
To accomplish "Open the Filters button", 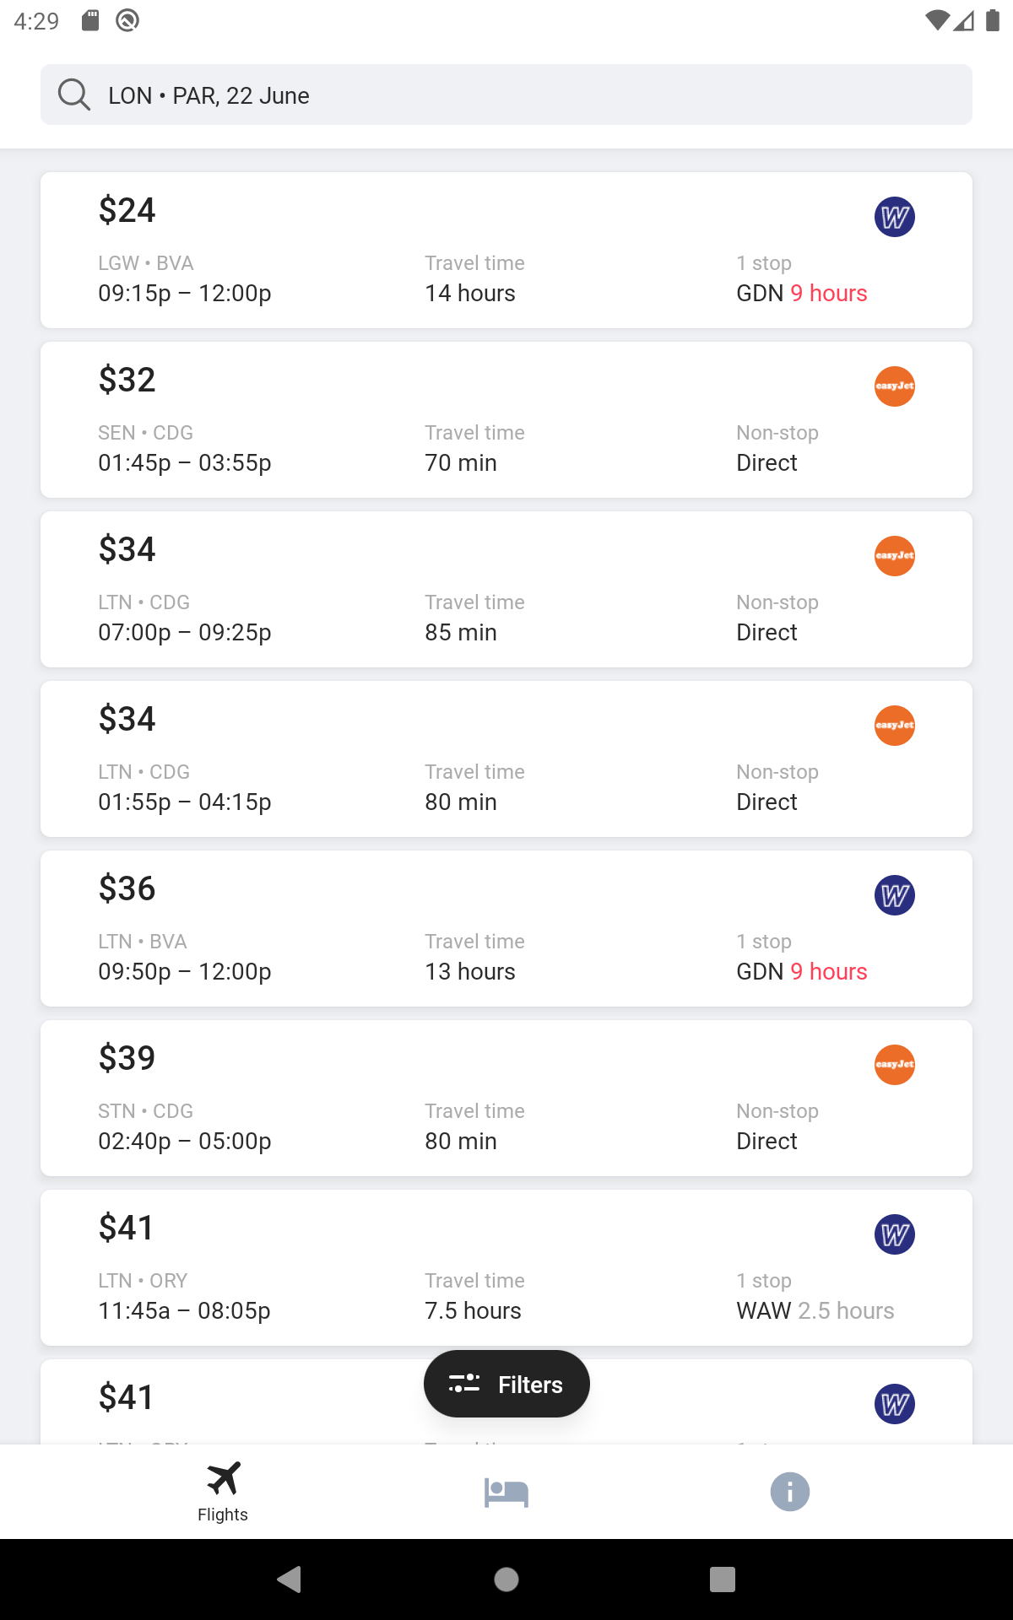I will coord(506,1384).
